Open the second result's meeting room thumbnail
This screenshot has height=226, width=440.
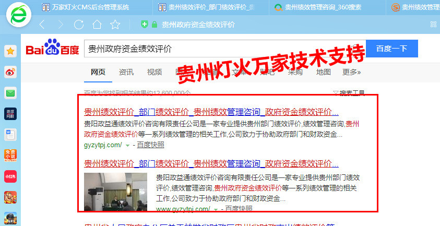pyautogui.click(x=116, y=192)
